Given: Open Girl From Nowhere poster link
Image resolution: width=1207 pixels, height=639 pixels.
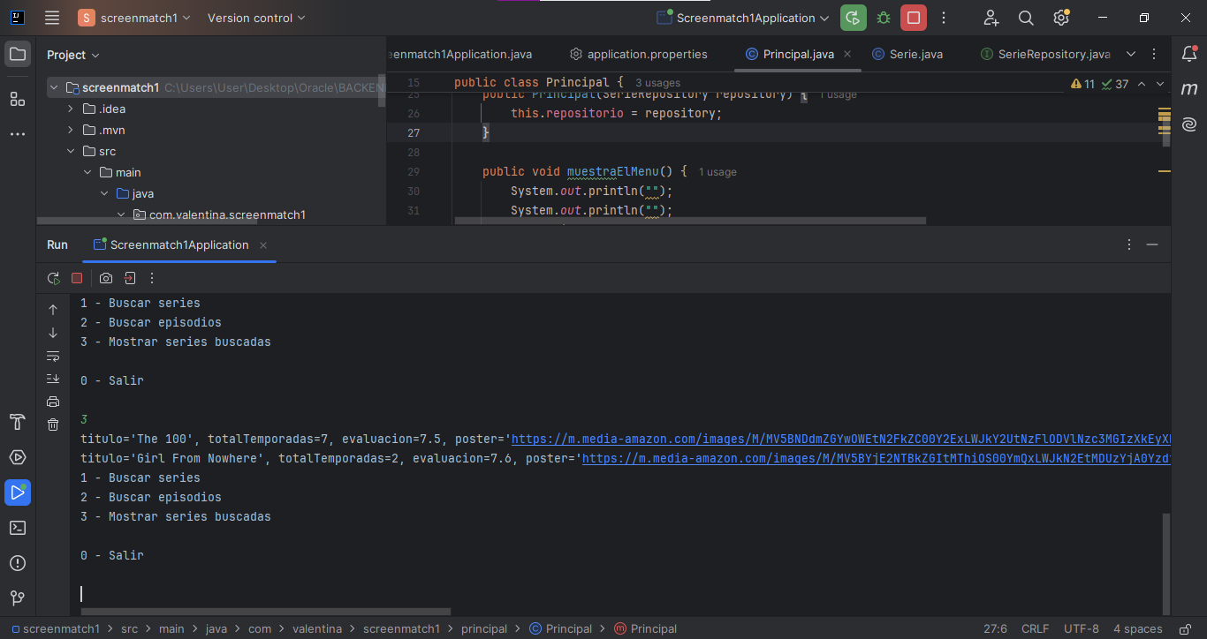Looking at the screenshot, I should click(877, 458).
